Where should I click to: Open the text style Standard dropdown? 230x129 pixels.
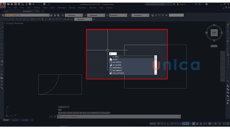click(x=75, y=15)
